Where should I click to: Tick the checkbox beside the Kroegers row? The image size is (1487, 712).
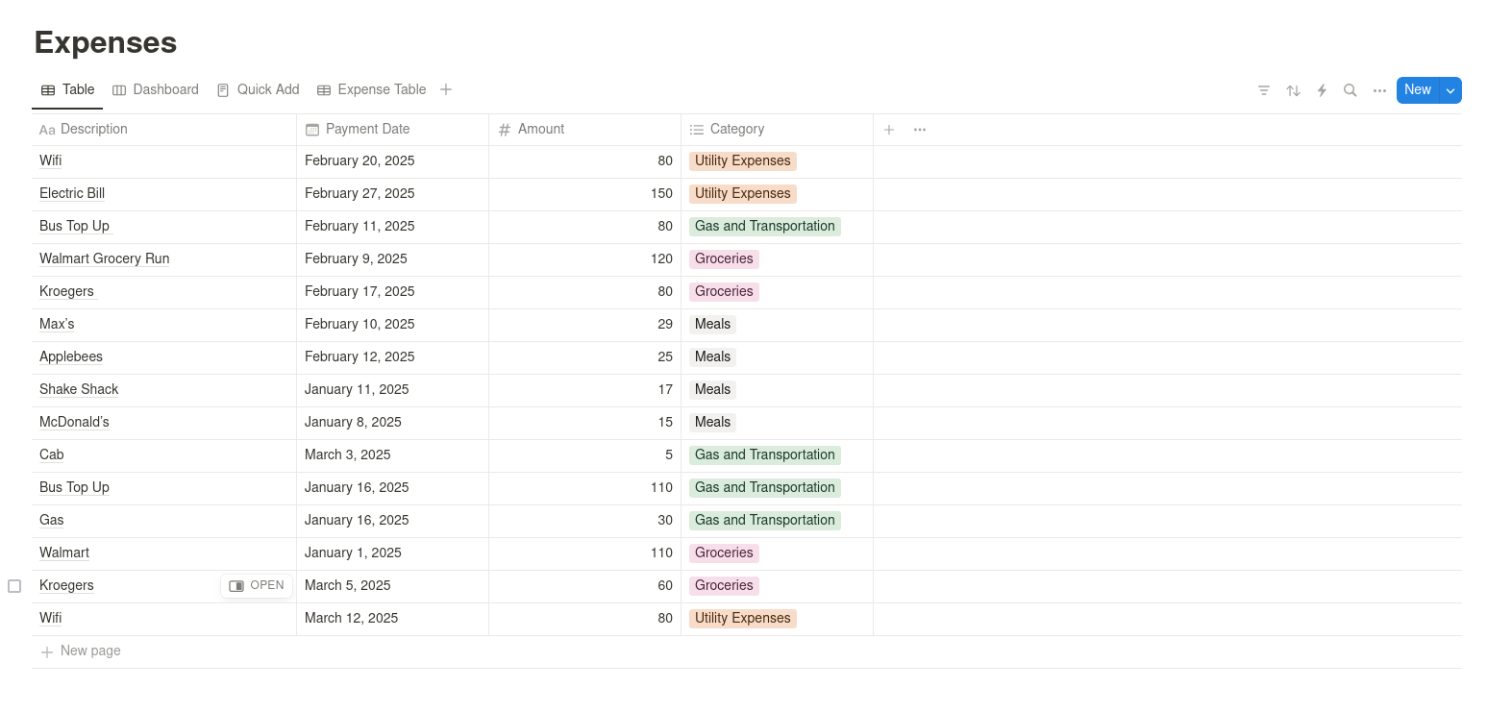click(x=14, y=585)
